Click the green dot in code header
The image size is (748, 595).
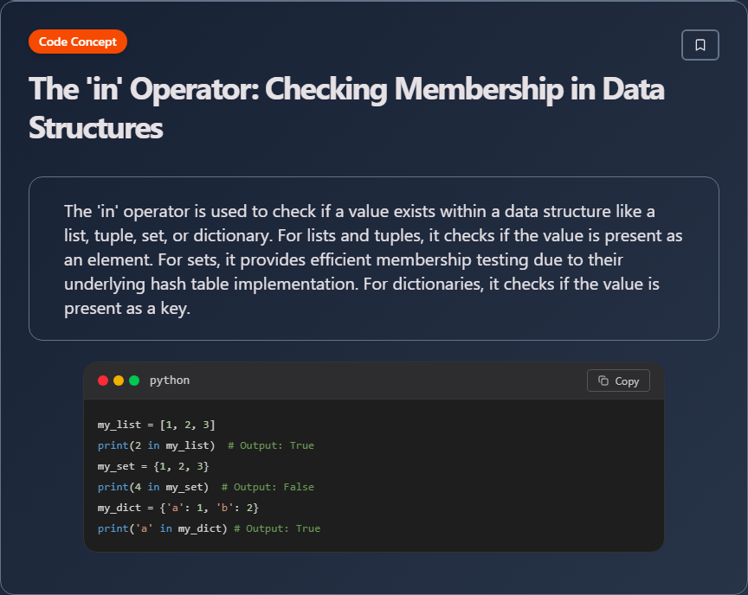click(x=134, y=381)
